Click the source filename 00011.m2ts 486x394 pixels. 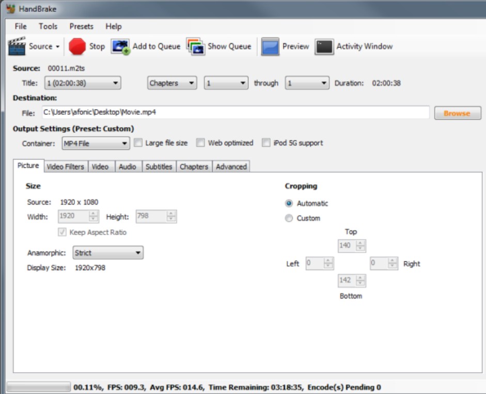pos(66,68)
